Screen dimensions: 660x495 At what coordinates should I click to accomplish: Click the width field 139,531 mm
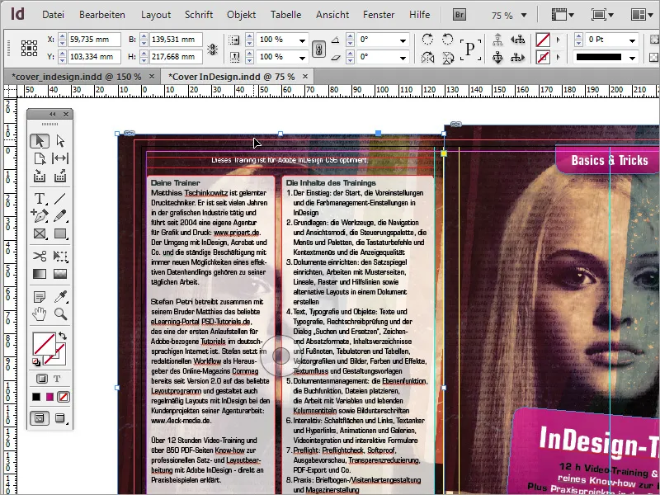pos(176,40)
